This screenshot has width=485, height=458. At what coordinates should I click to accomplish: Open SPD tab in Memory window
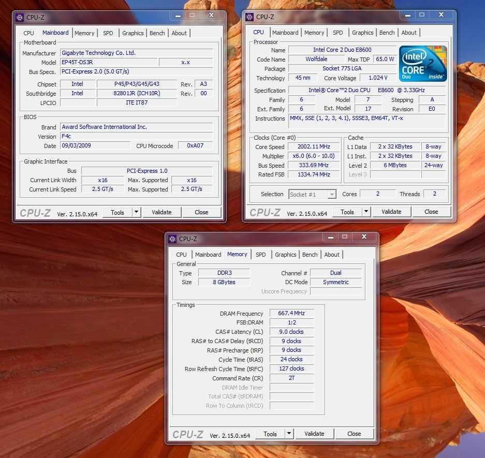point(261,255)
